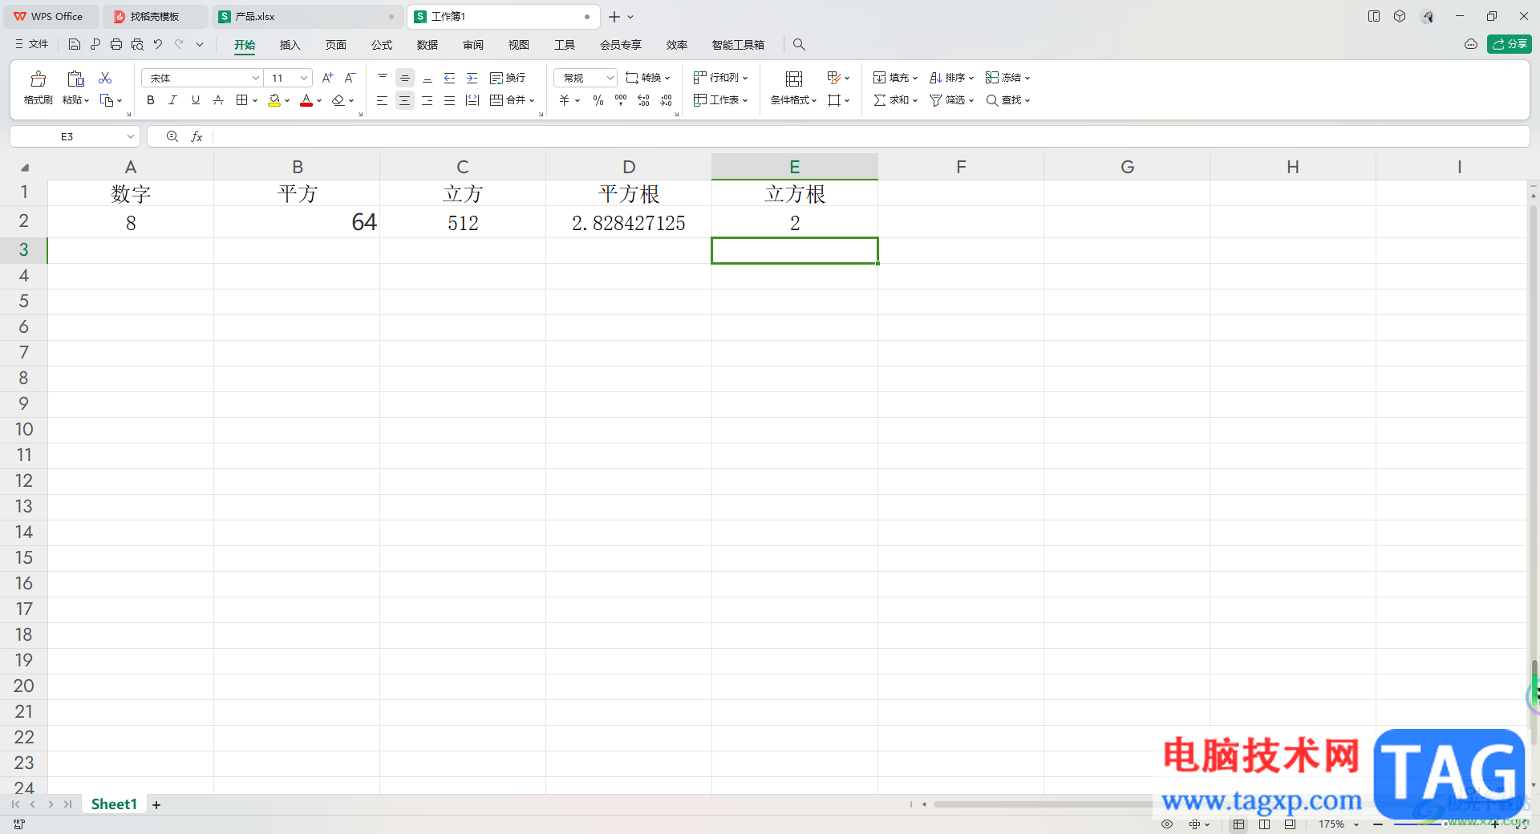
Task: Click the Decrease decimal places icon
Action: tap(667, 100)
